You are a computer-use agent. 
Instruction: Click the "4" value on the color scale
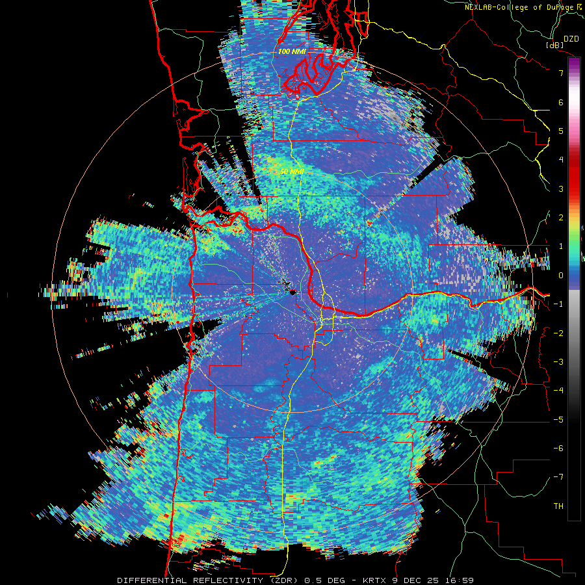click(561, 160)
